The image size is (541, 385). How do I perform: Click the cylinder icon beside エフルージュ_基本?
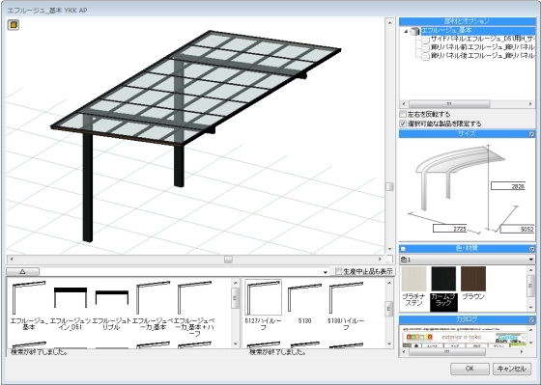(x=414, y=32)
